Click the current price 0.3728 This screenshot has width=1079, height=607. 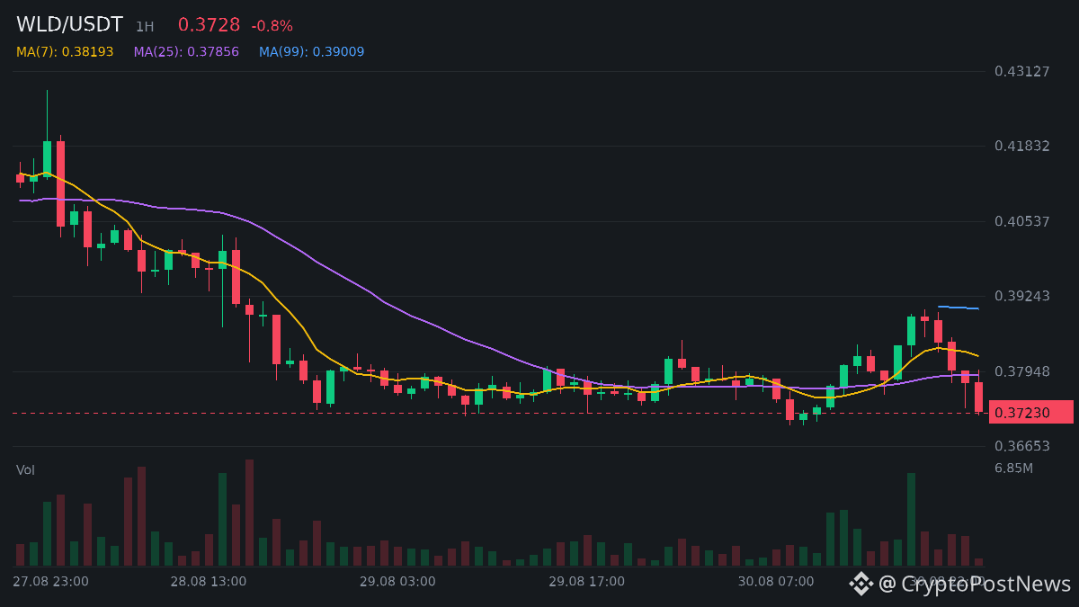(209, 25)
